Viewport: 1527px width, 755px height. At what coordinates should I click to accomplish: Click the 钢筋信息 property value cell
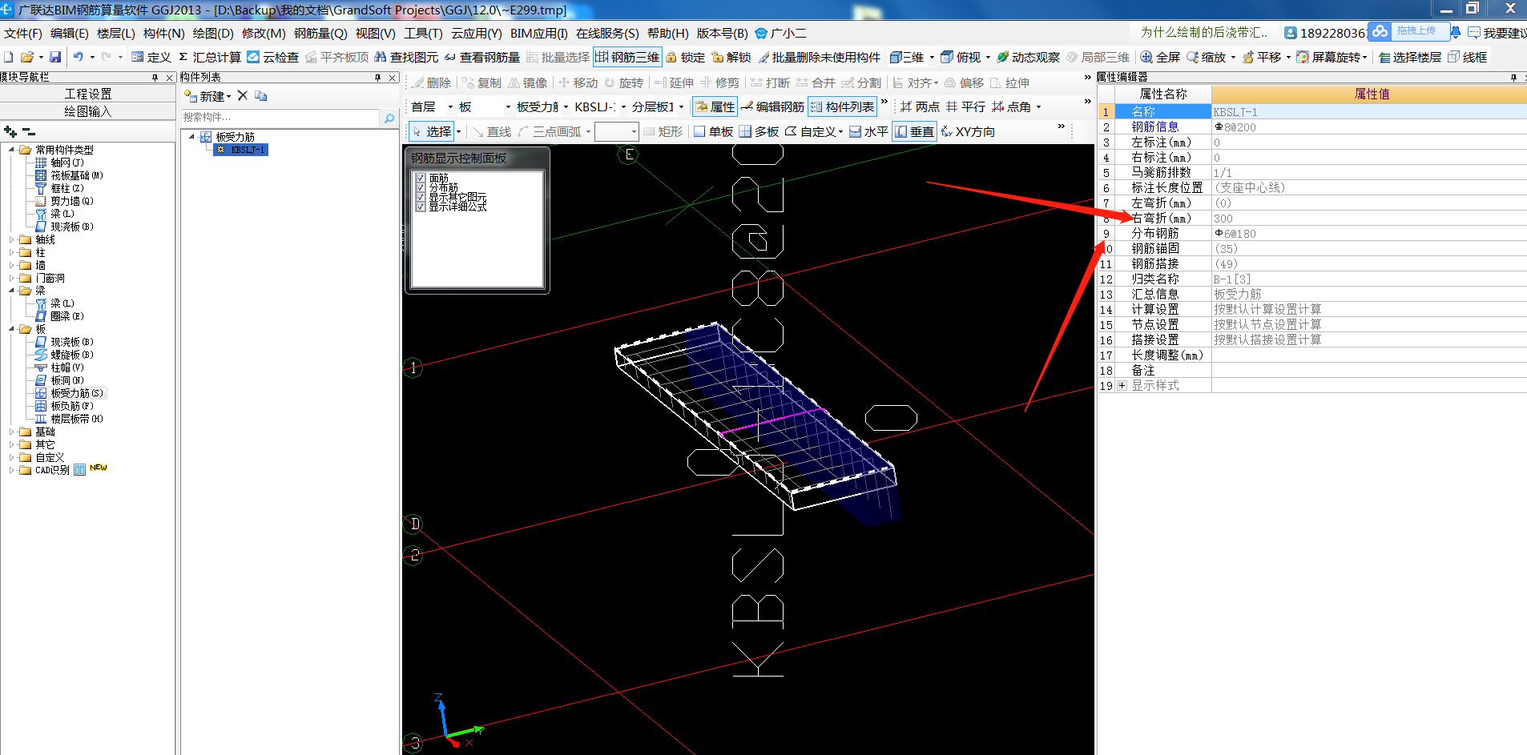point(1368,127)
